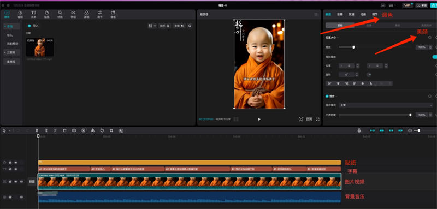Search media with the magnifier icon

point(190,26)
